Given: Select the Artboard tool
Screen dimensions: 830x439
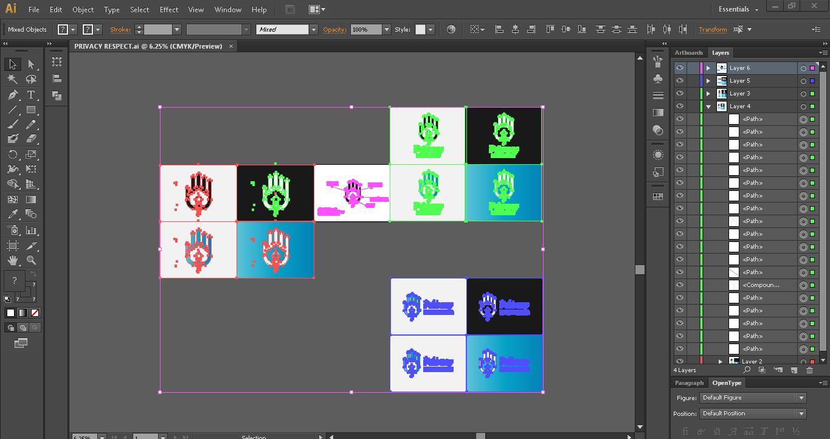Looking at the screenshot, I should 13,246.
